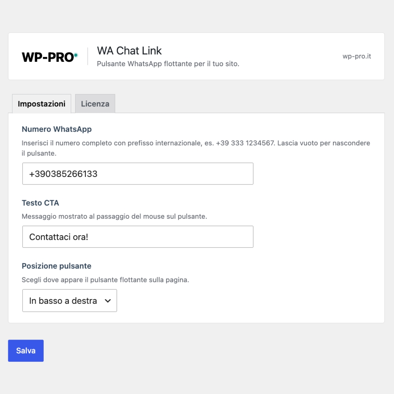Image resolution: width=394 pixels, height=394 pixels.
Task: Click the 'Contattaci ora!' text value
Action: [59, 237]
